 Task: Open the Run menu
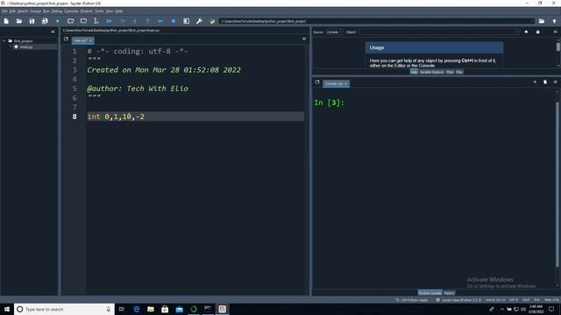[46, 11]
